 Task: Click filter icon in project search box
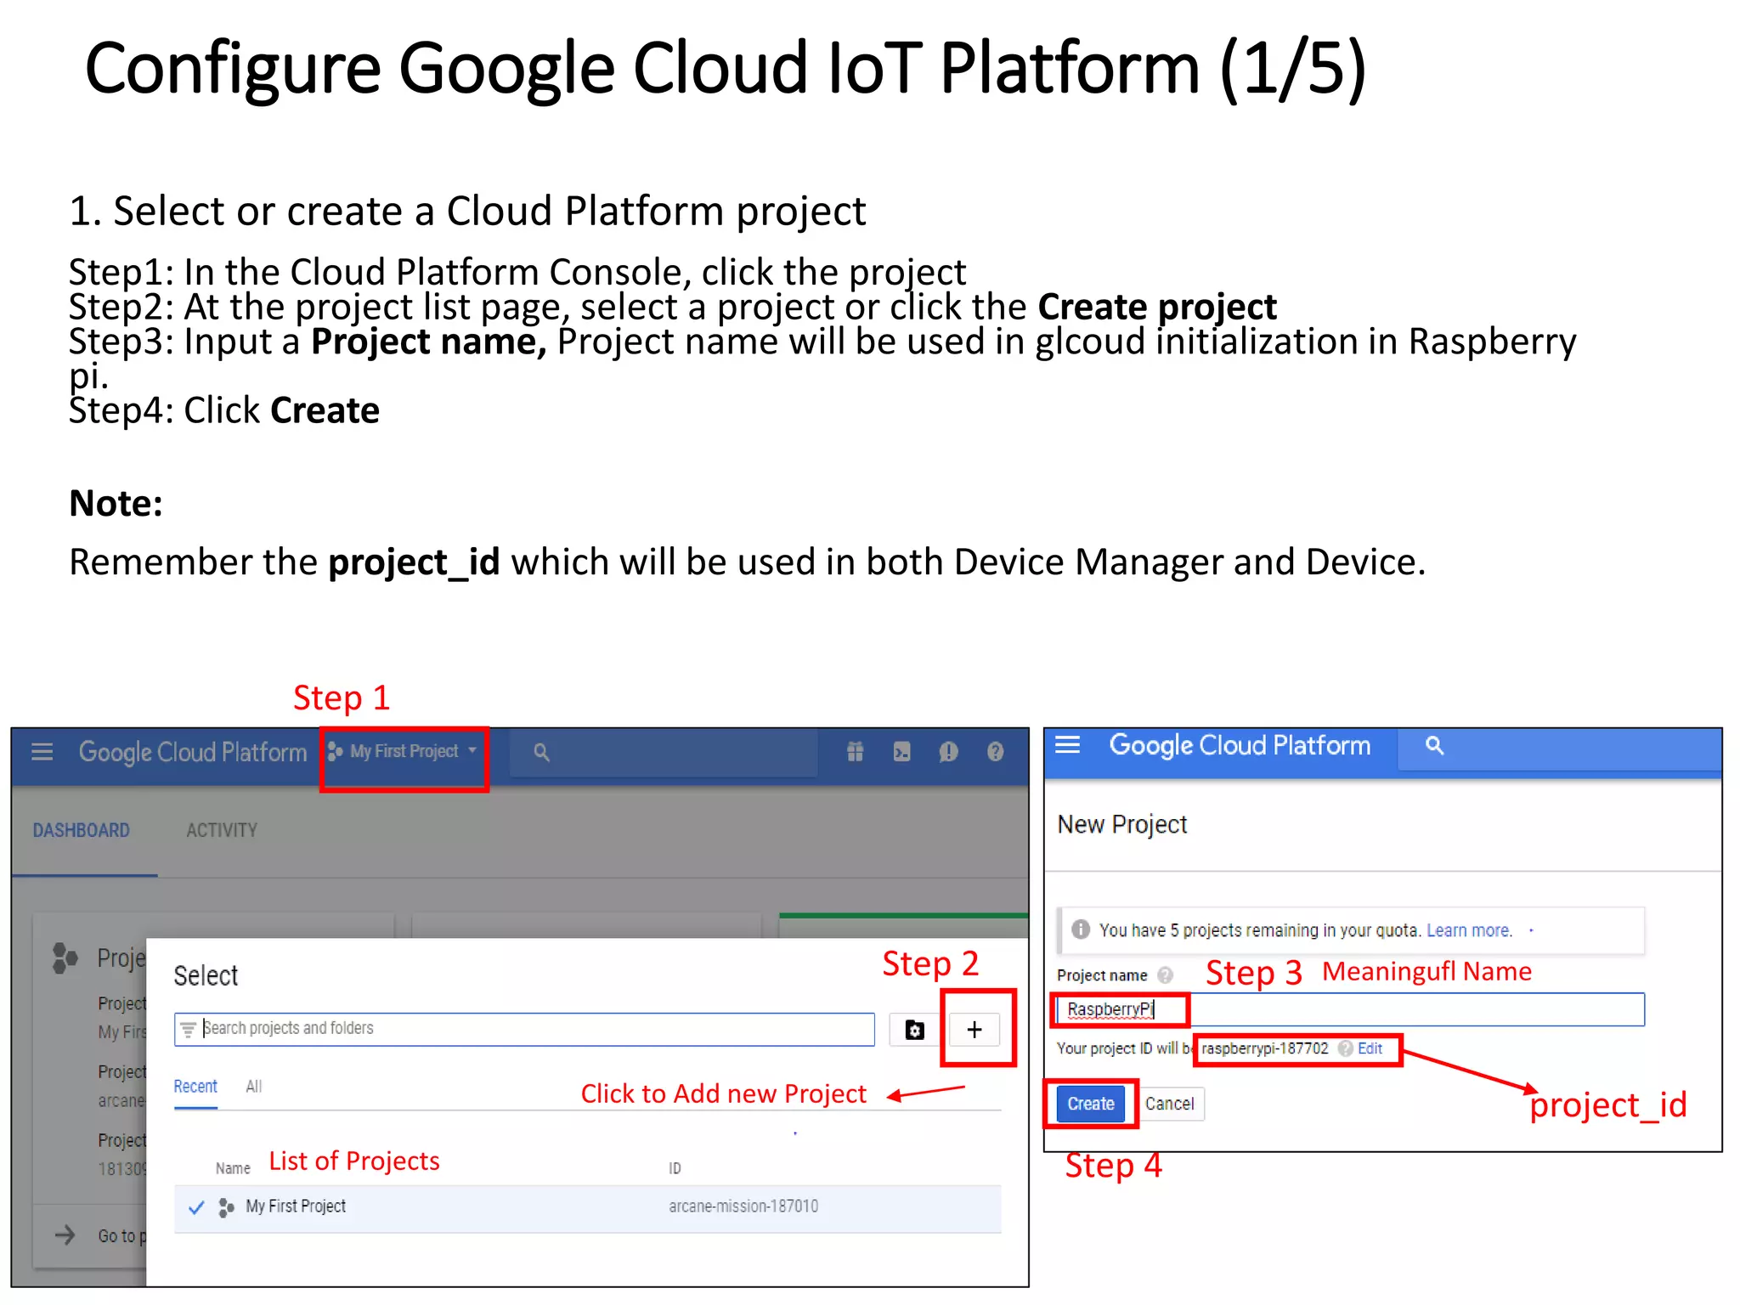click(188, 1029)
